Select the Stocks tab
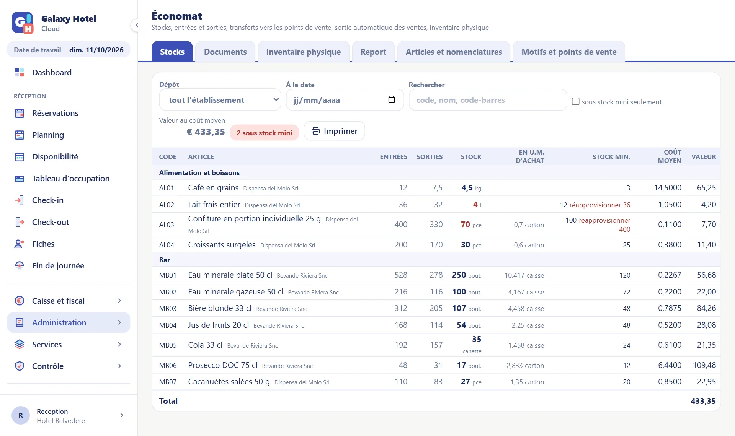This screenshot has width=735, height=436. 172,52
